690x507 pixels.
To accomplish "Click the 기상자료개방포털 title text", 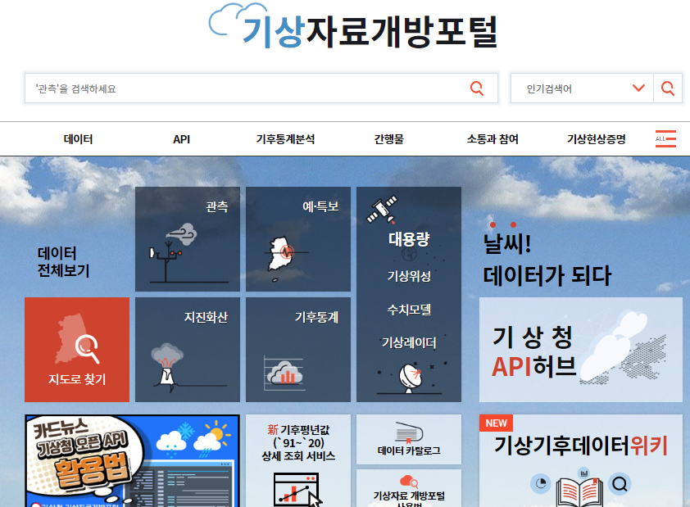I will 370,31.
